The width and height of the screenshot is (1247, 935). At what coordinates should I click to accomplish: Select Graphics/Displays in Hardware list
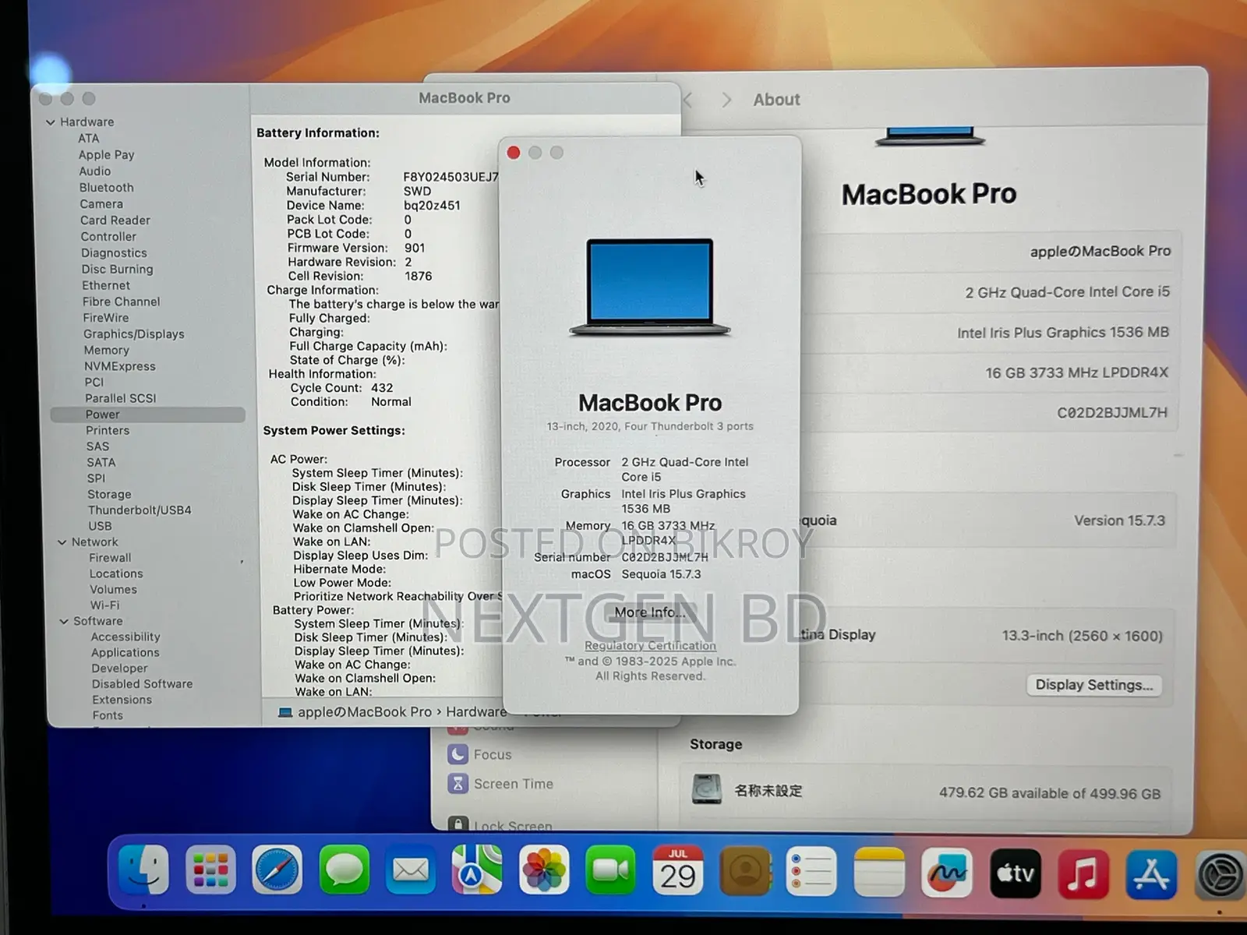(x=134, y=334)
